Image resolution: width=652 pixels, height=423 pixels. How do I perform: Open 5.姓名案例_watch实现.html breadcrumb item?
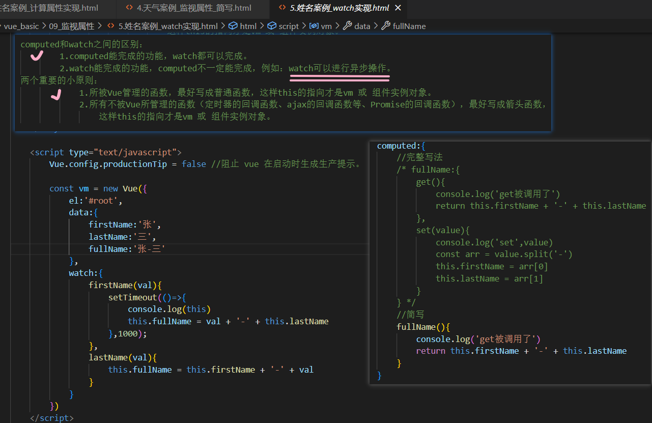pos(168,26)
